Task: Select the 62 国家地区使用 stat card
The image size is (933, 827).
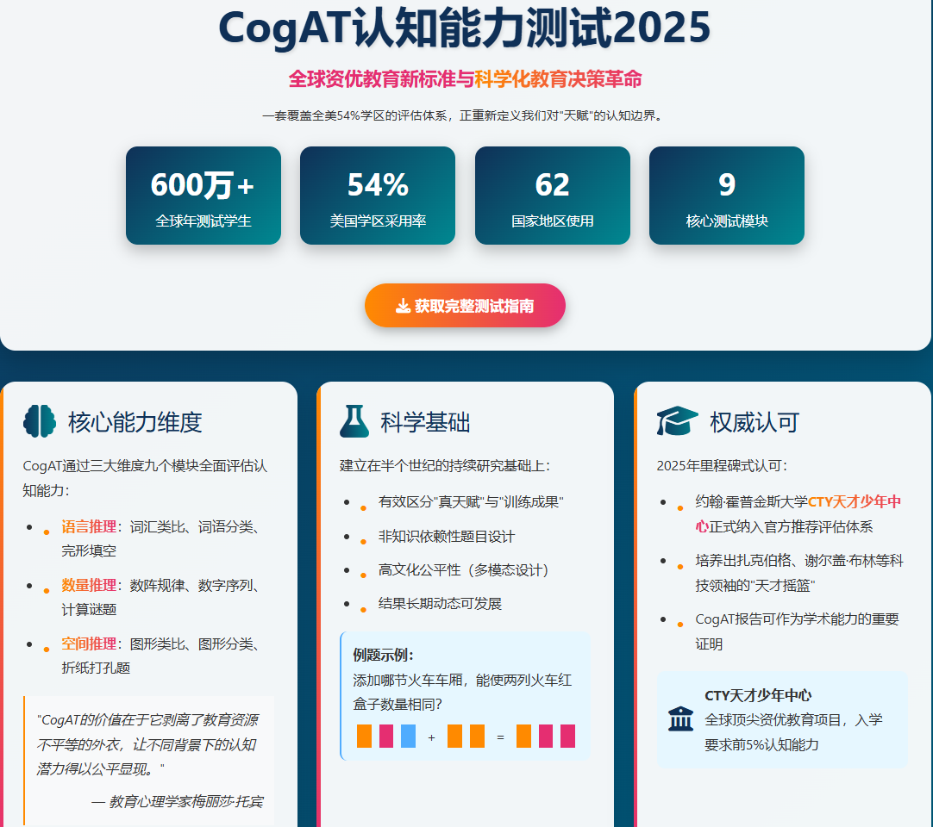Action: [x=552, y=196]
